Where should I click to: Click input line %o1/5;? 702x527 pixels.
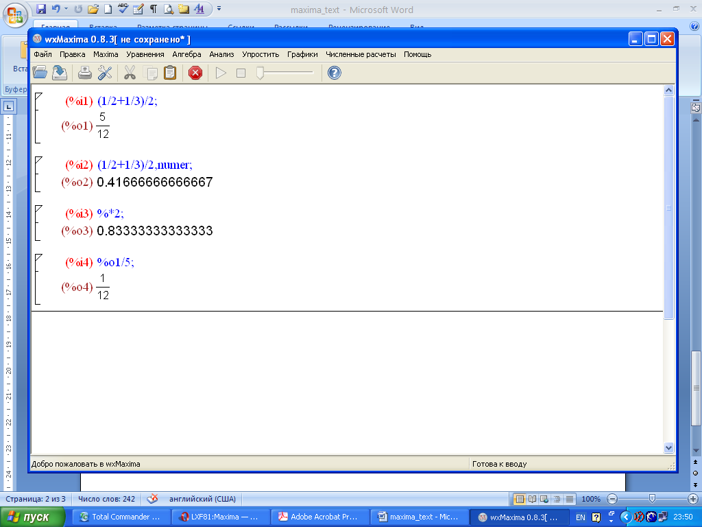click(x=115, y=262)
